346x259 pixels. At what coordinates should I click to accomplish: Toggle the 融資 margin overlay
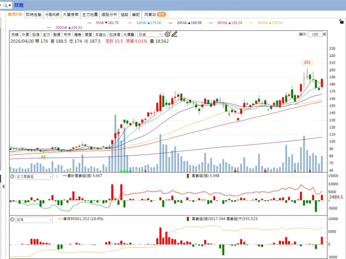pos(57,35)
